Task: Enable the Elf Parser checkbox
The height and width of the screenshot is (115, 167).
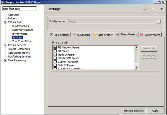Action: [55, 51]
